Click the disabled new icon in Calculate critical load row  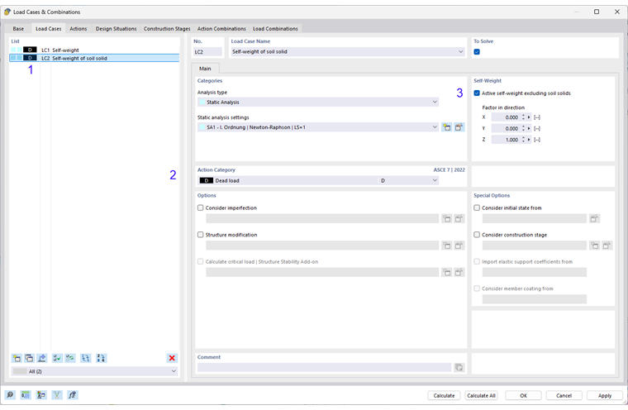pos(446,273)
